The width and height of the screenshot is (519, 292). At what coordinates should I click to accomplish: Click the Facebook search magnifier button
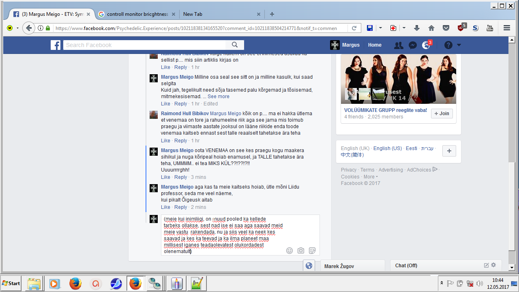click(235, 45)
